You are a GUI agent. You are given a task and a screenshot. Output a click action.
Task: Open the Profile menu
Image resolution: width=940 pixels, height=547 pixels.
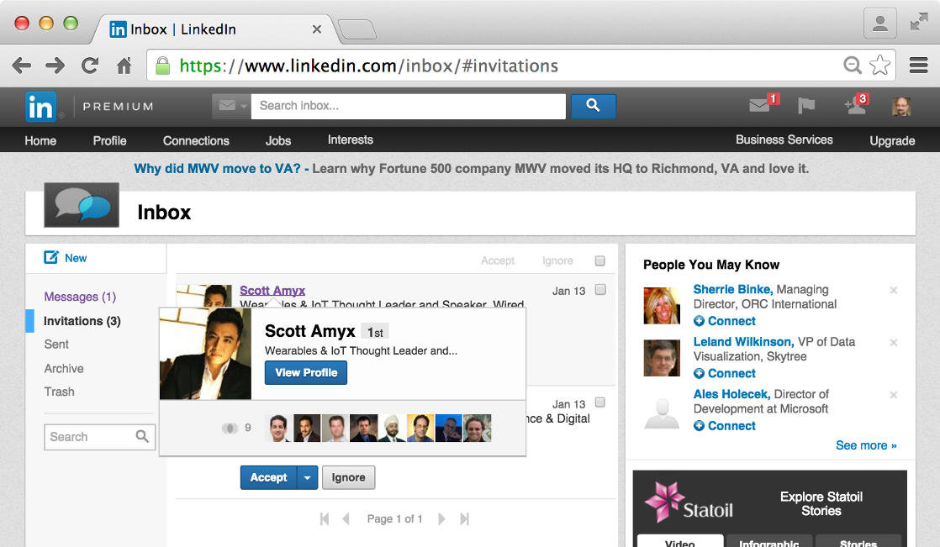click(x=109, y=140)
